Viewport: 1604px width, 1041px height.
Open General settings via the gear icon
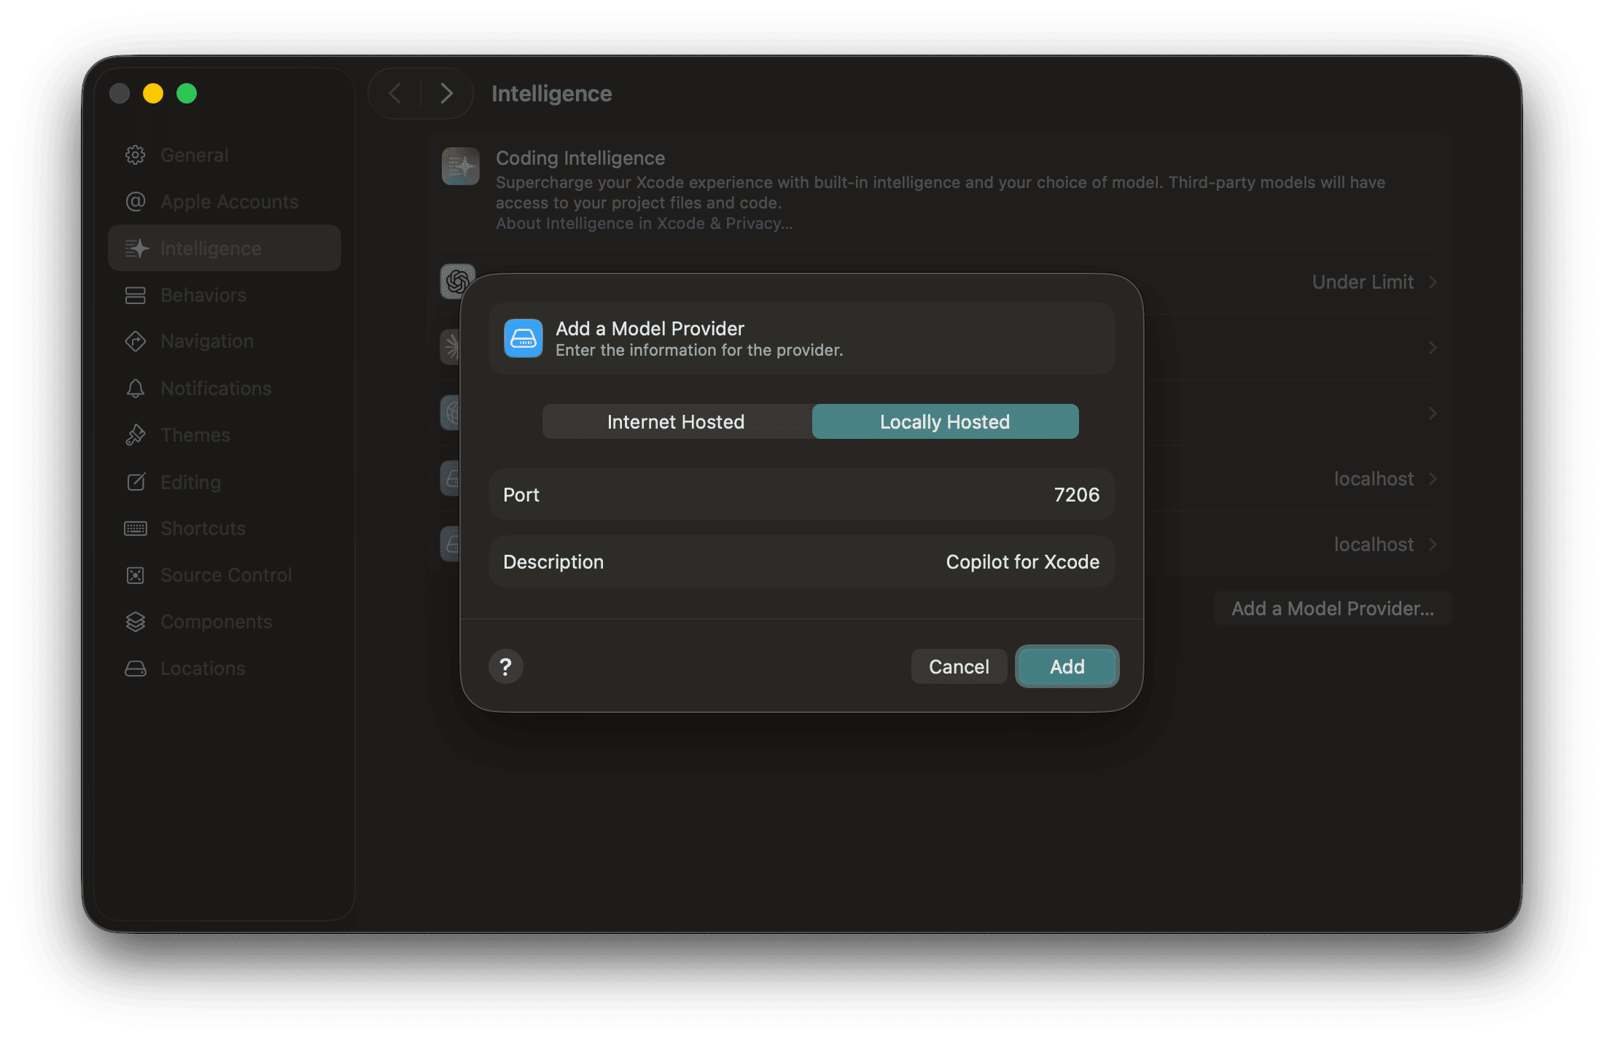[136, 155]
